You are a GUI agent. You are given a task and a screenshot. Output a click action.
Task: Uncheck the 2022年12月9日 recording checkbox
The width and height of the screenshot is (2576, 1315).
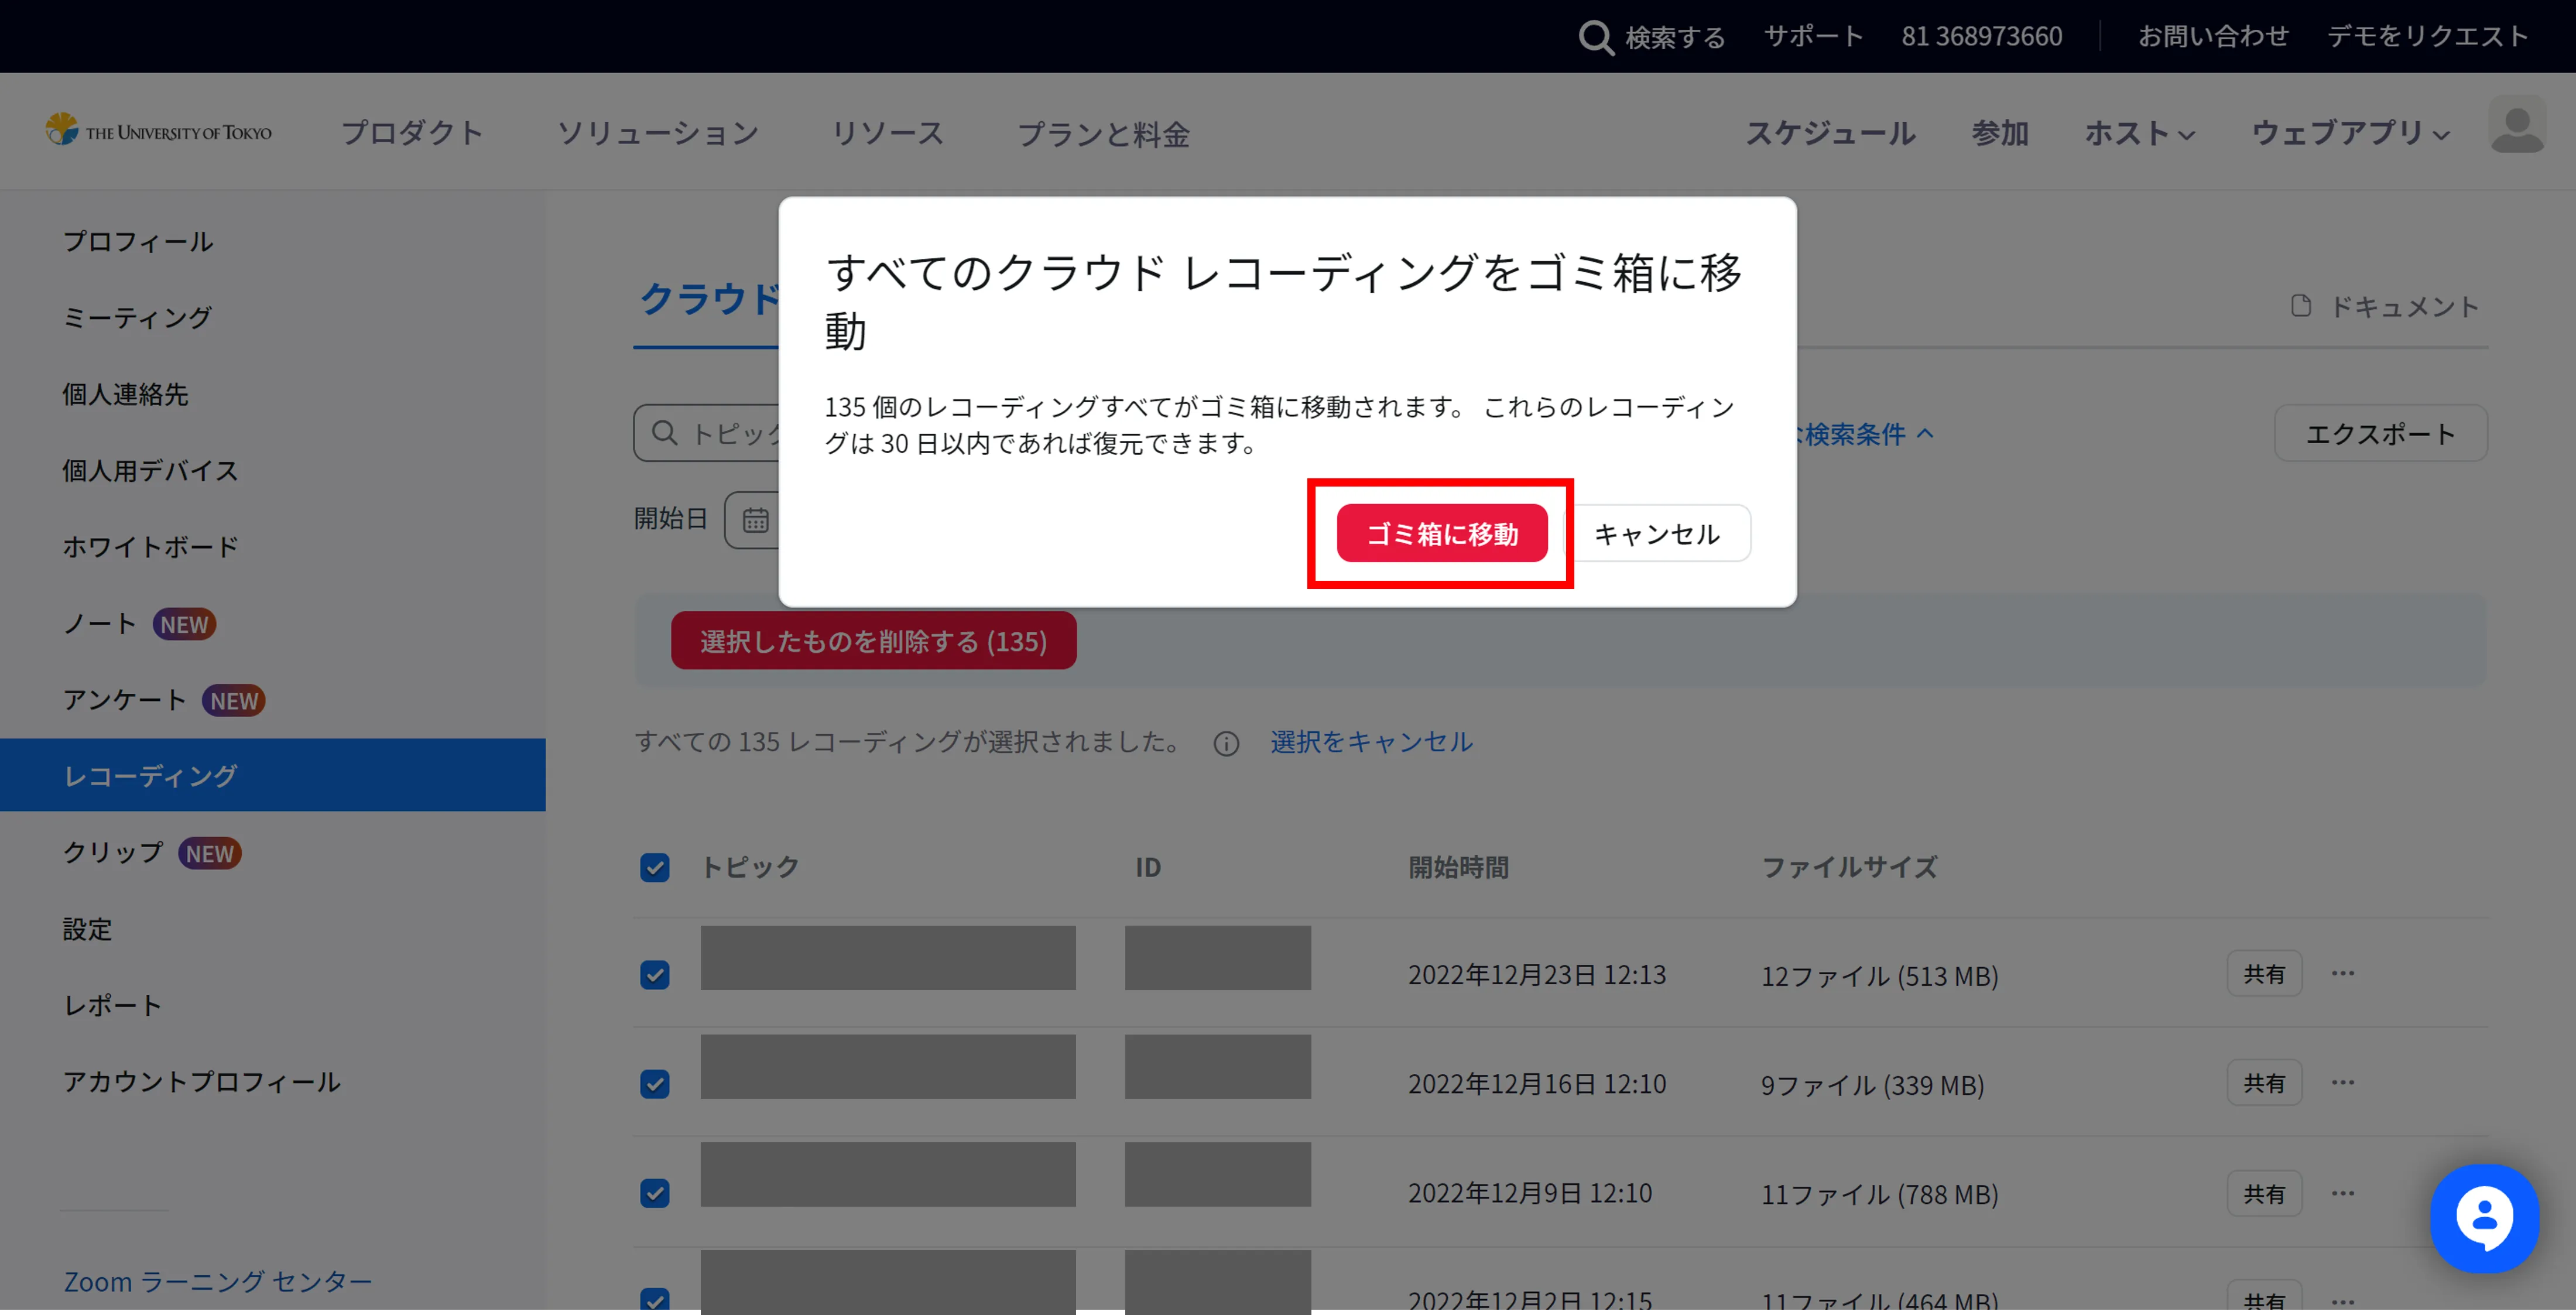point(655,1193)
